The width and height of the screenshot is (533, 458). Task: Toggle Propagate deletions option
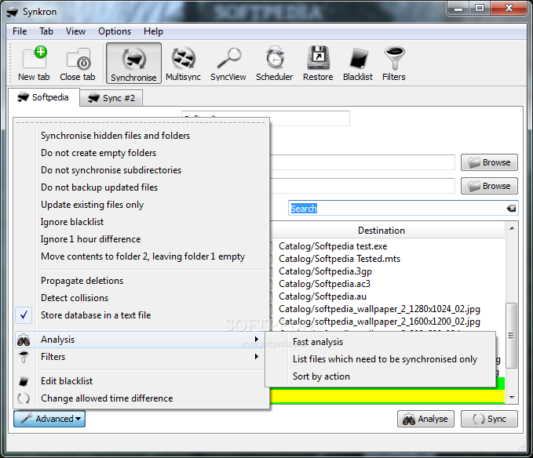click(x=141, y=281)
